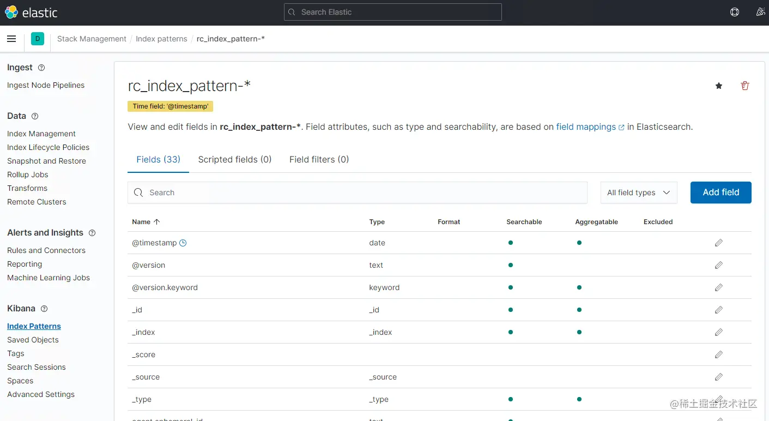This screenshot has height=421, width=769.
Task: Select Index Patterns in Kibana section
Action: click(x=34, y=326)
